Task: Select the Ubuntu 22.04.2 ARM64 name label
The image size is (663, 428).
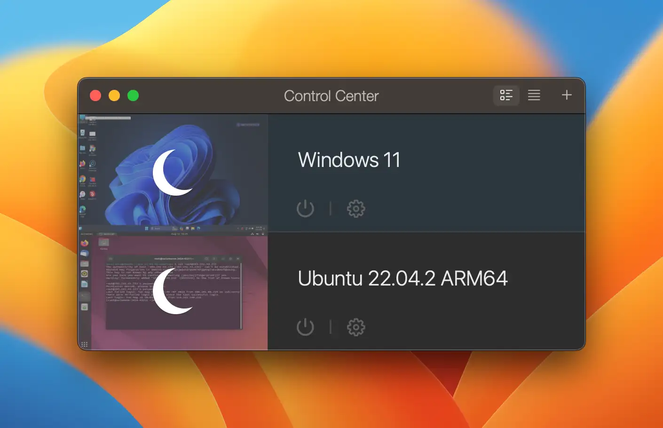Action: (x=403, y=278)
